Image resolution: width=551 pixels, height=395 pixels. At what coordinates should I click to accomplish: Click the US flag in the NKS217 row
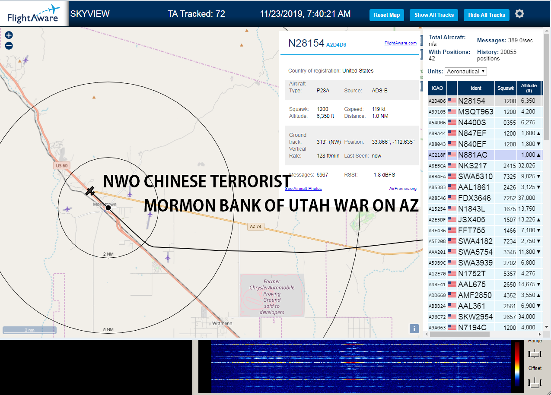point(452,166)
